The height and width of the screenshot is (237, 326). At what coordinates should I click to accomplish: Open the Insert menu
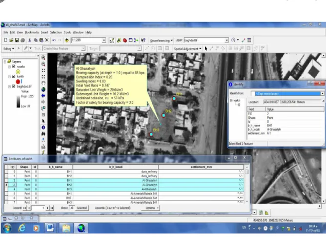(x=45, y=32)
